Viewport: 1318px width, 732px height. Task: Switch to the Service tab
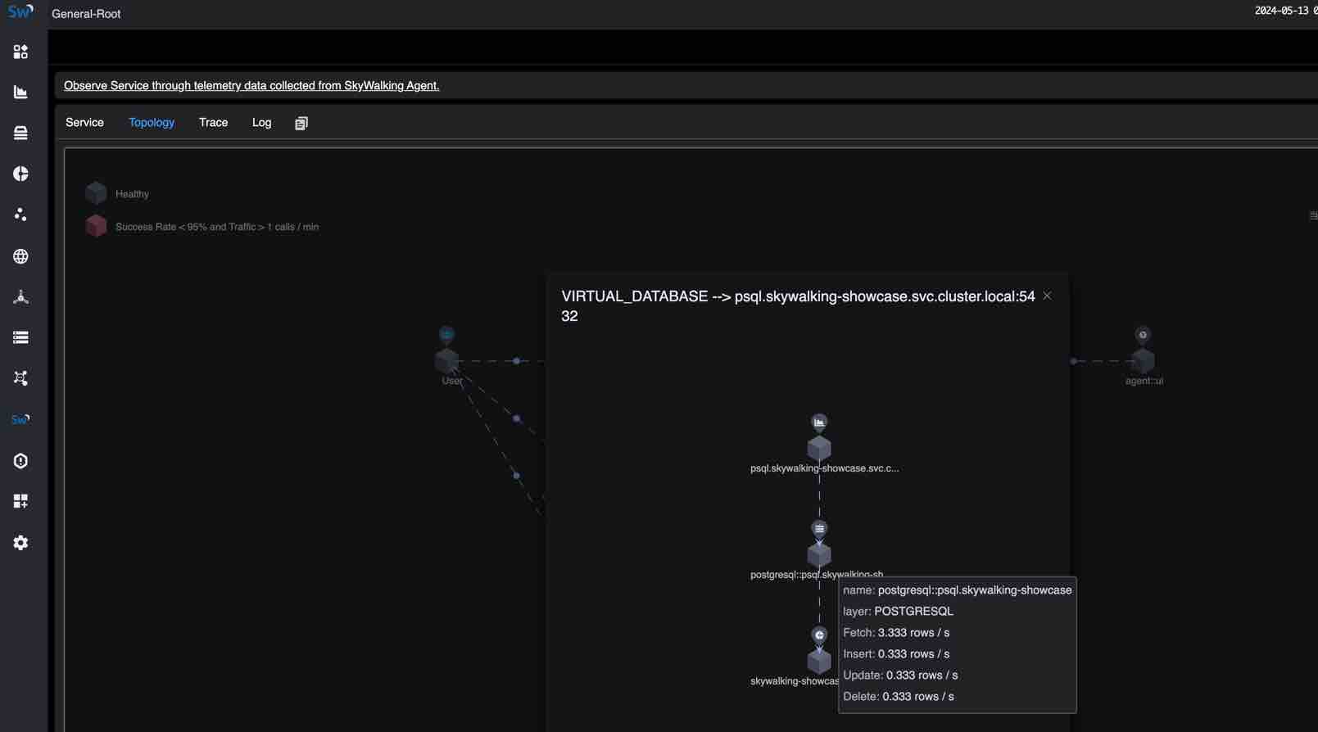[x=84, y=123]
